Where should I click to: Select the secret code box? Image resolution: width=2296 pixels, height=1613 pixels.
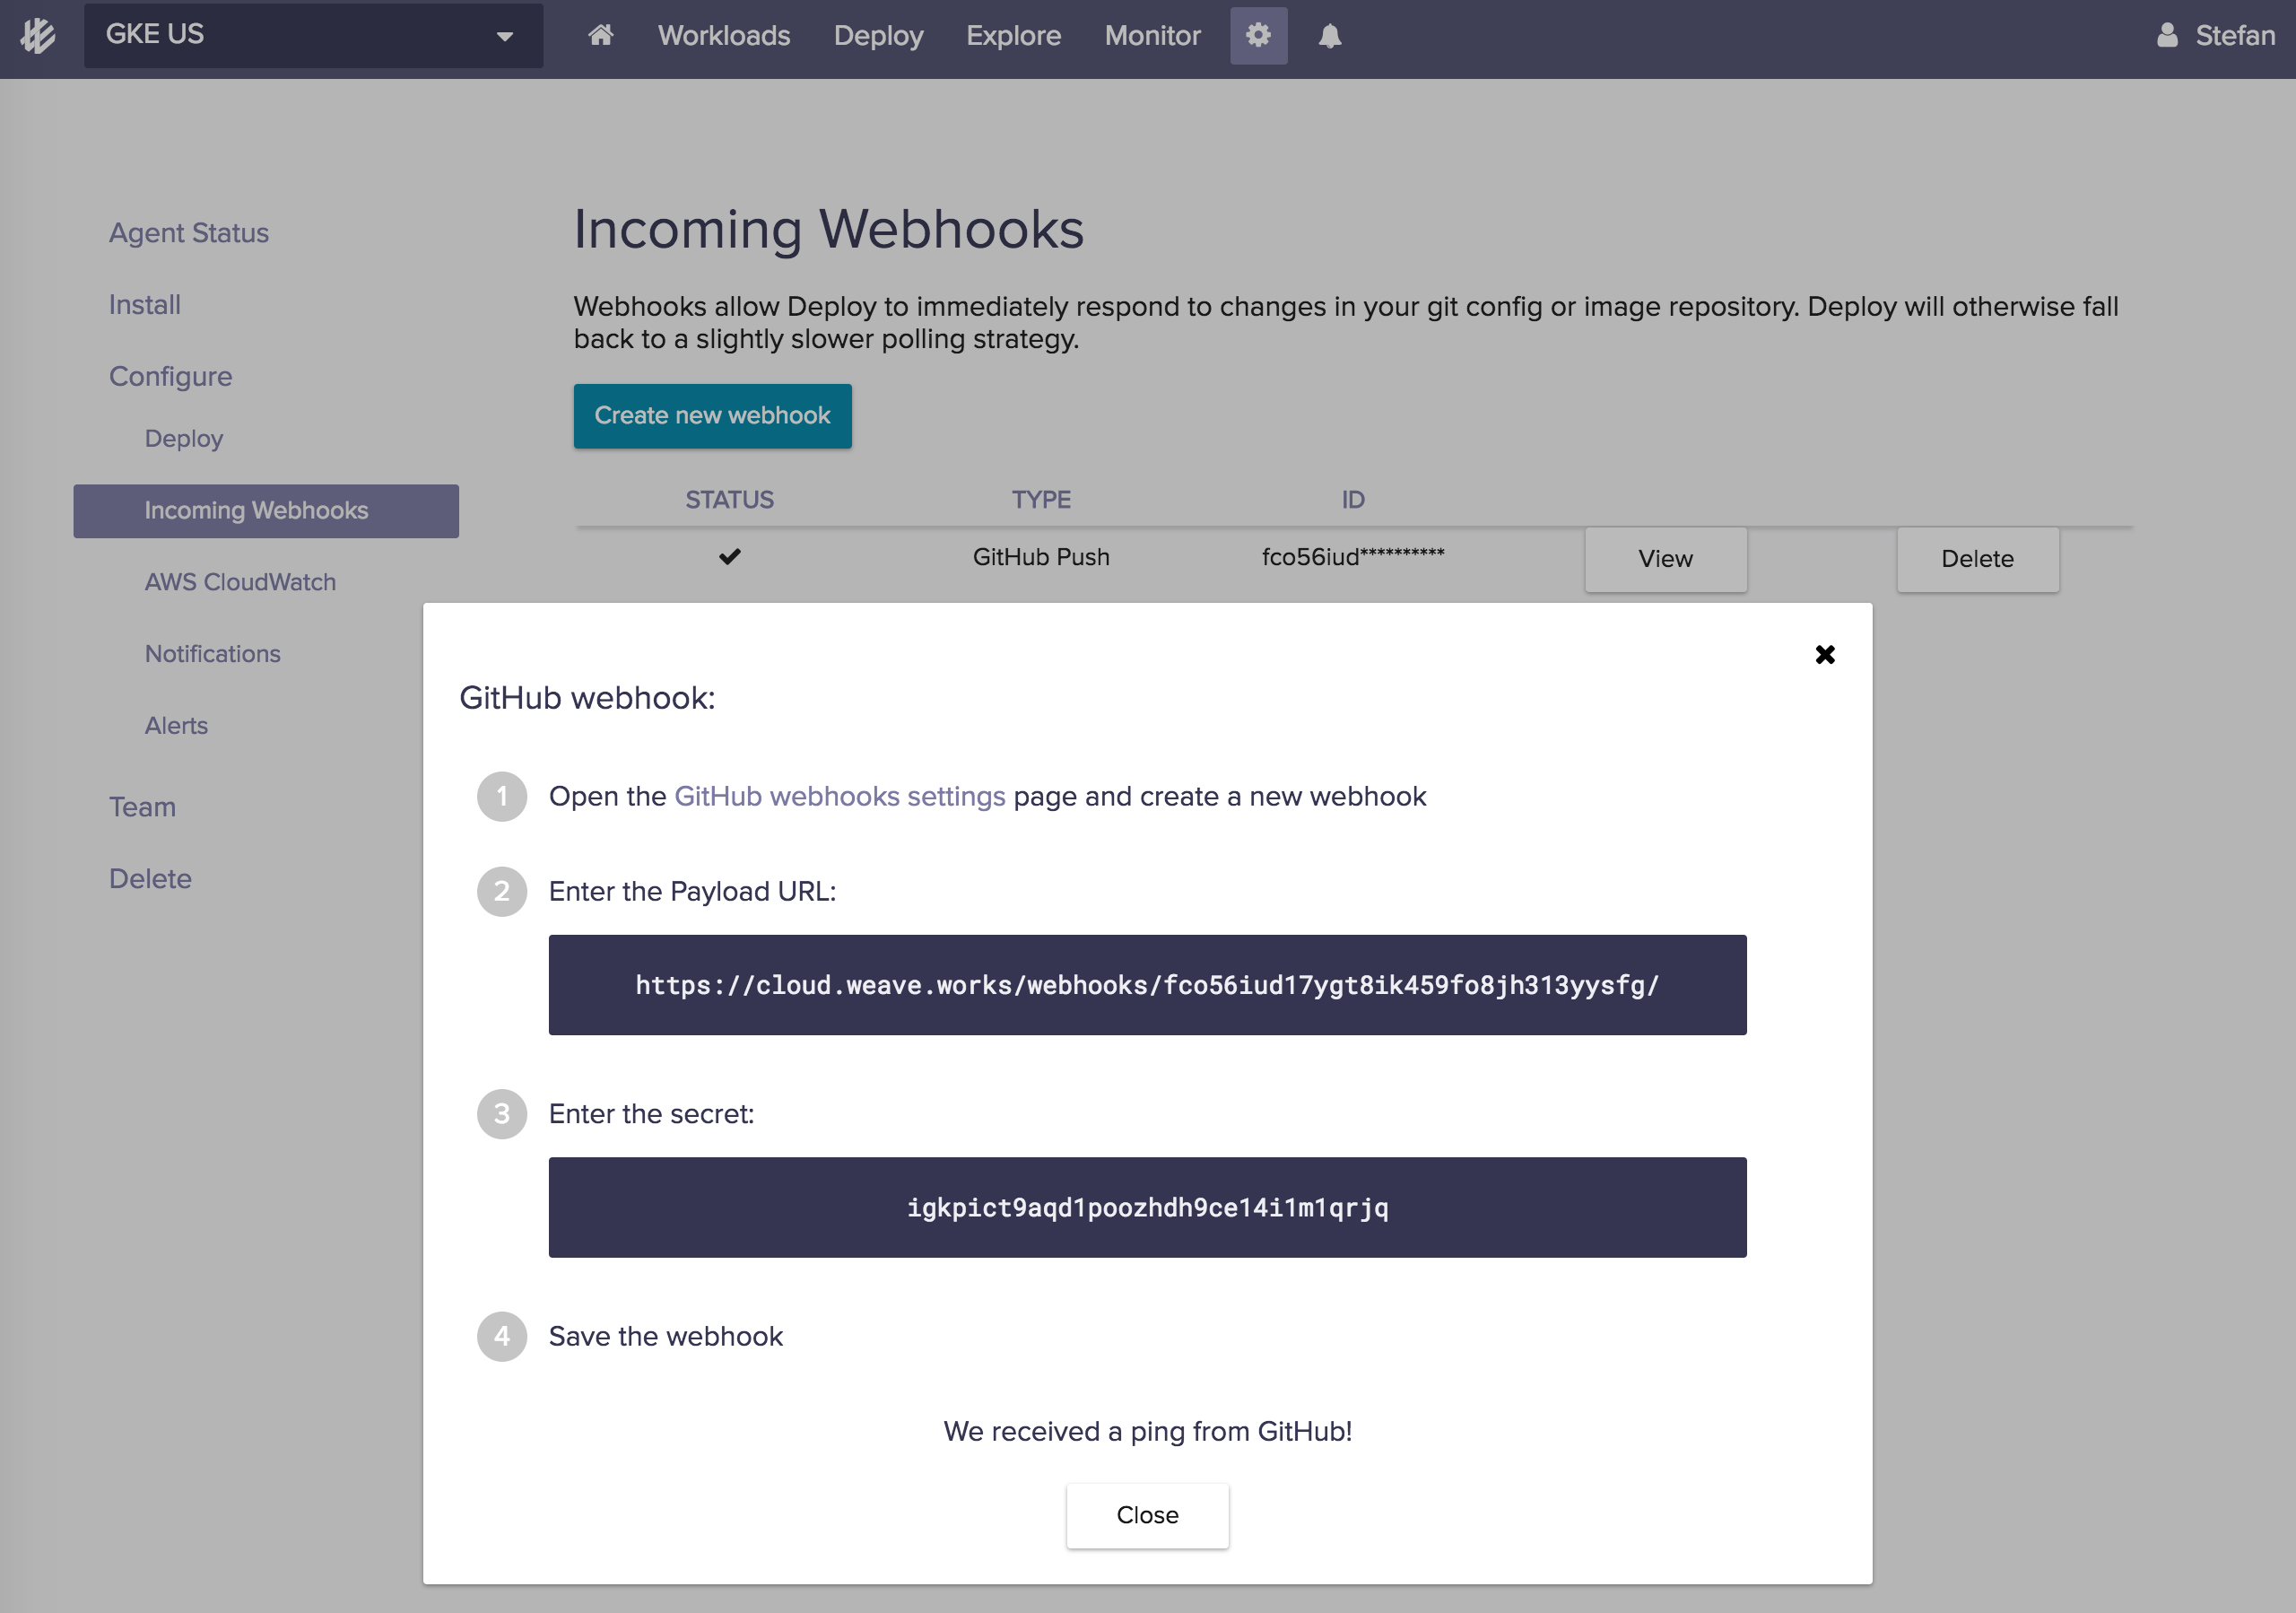coord(1147,1208)
